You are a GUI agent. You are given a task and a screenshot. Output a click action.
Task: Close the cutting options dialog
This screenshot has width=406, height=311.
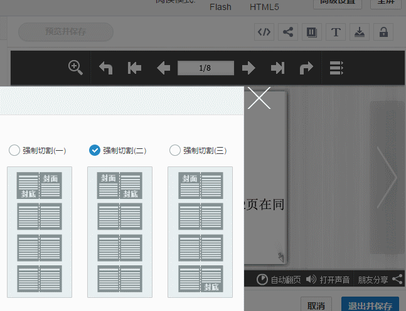pyautogui.click(x=259, y=98)
